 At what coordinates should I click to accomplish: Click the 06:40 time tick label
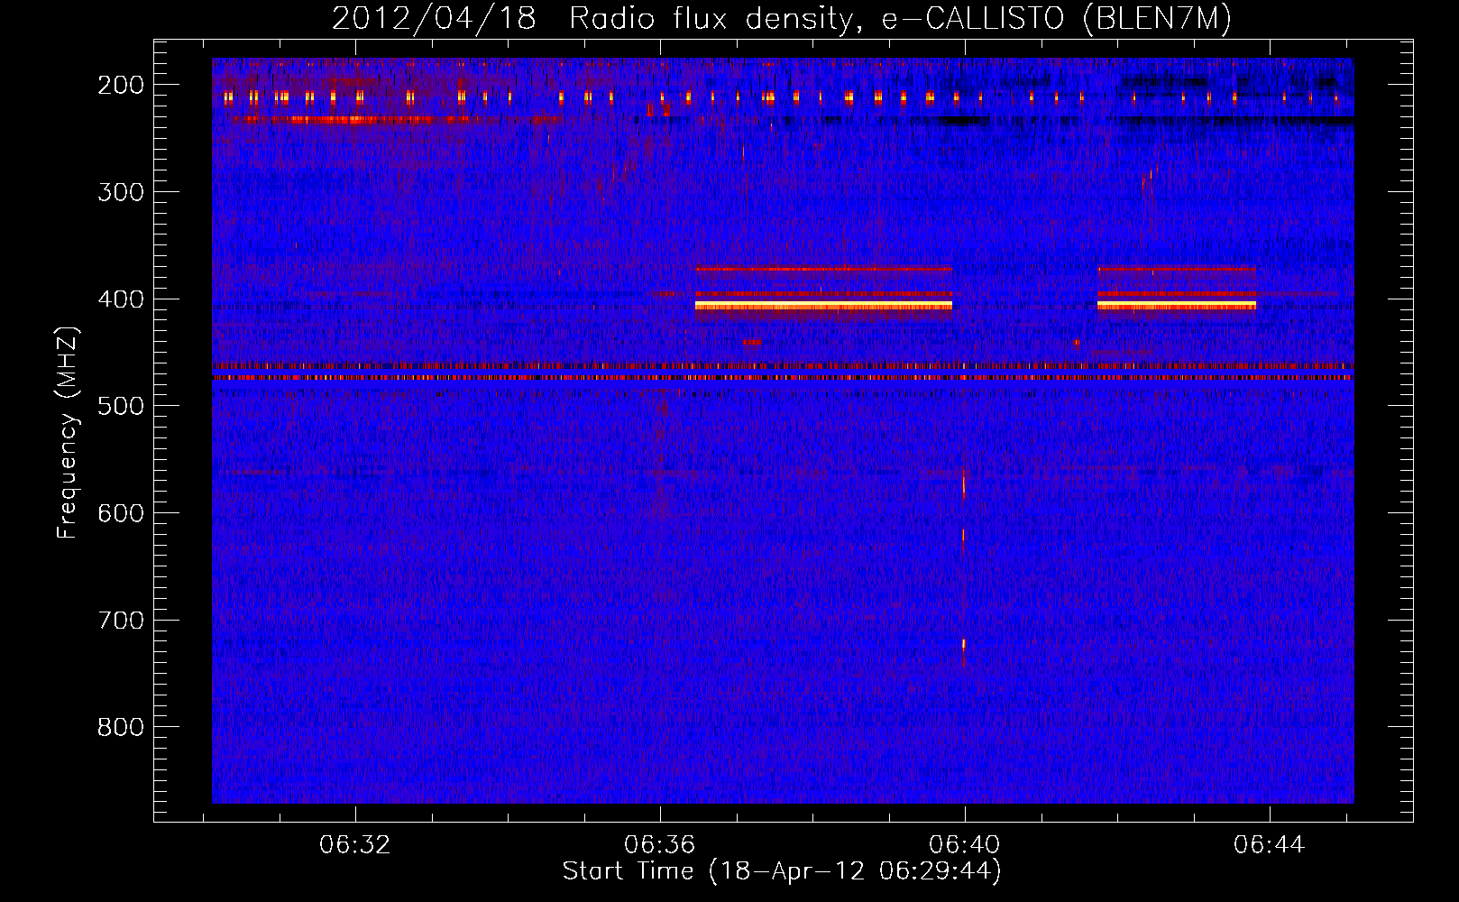tap(965, 845)
